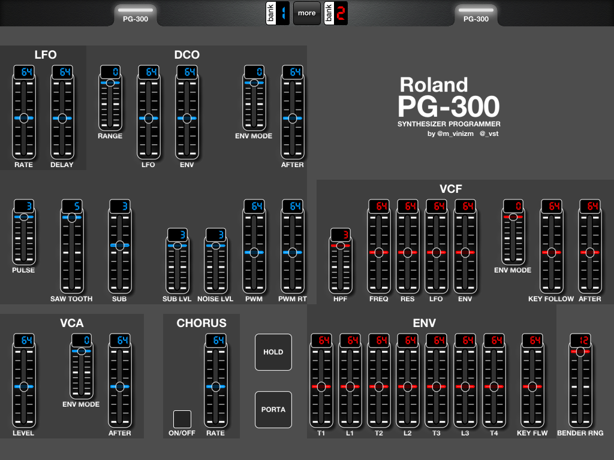Toggle the Chorus ON/OFF switch

pyautogui.click(x=182, y=419)
